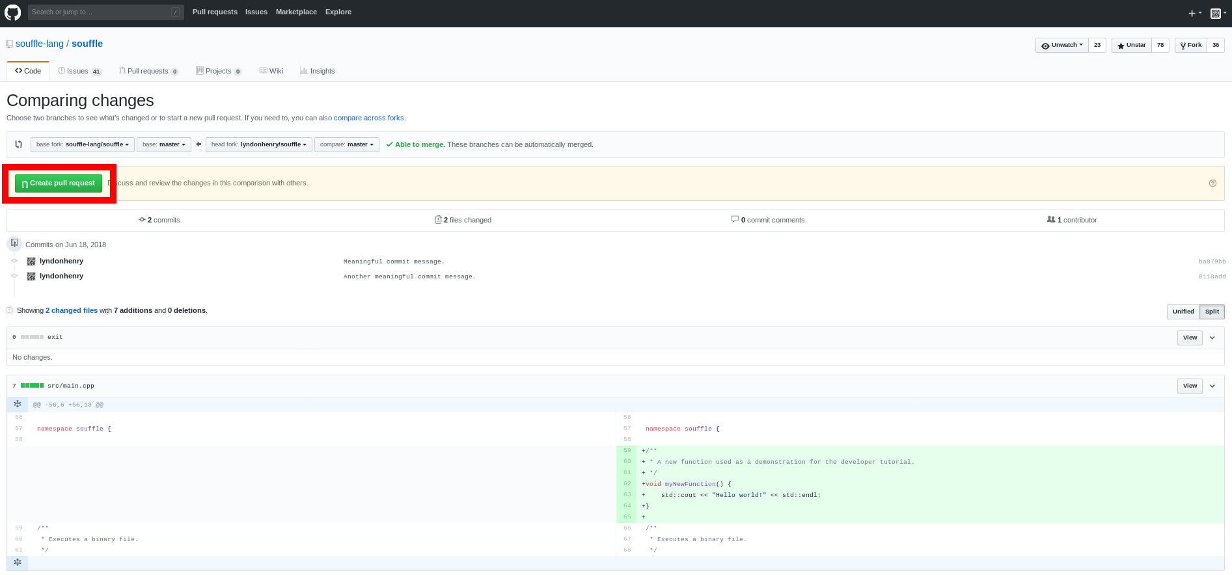Screen dimensions: 1232x575
Task: Click View for the exit file
Action: click(x=1190, y=338)
